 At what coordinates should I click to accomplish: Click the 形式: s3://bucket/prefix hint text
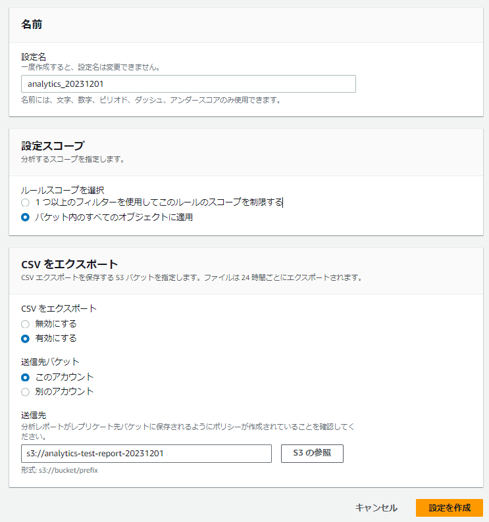point(59,470)
